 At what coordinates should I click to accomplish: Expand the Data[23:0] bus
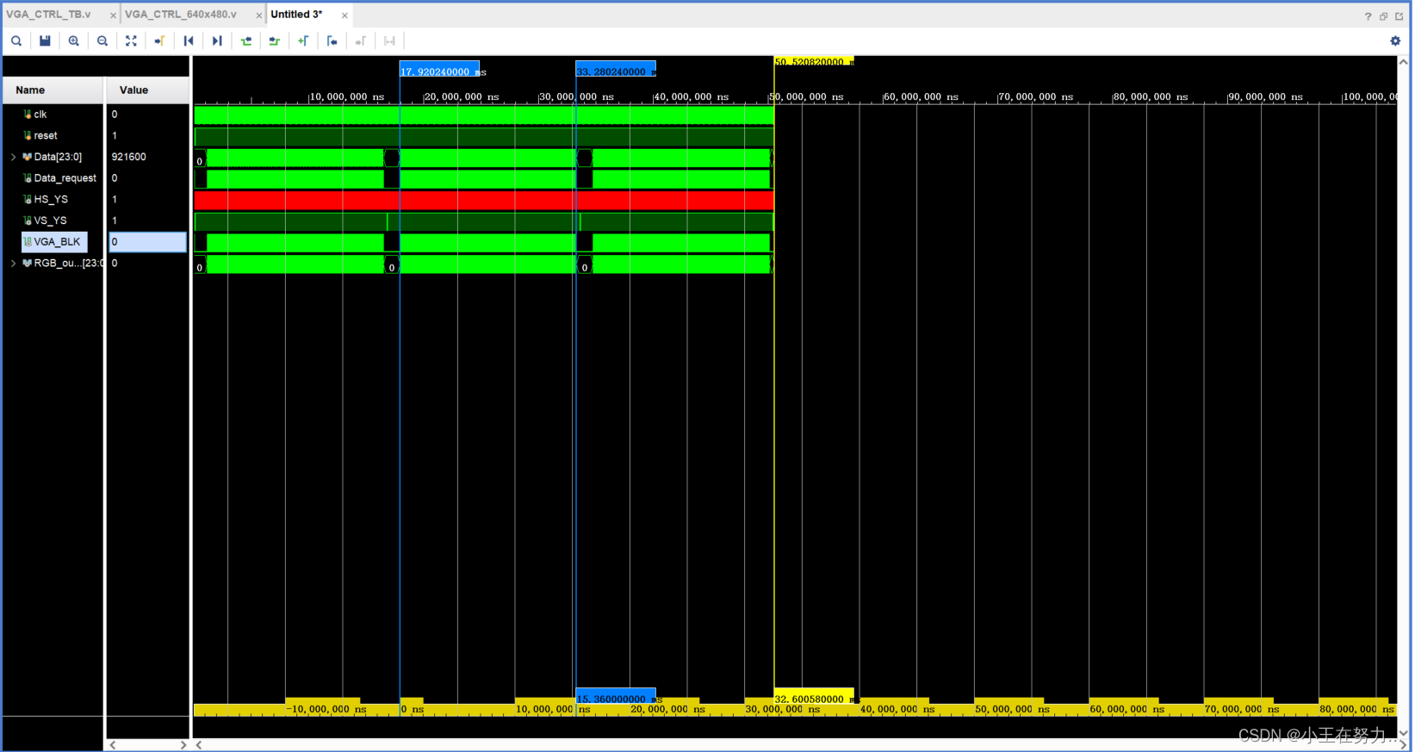coord(13,157)
